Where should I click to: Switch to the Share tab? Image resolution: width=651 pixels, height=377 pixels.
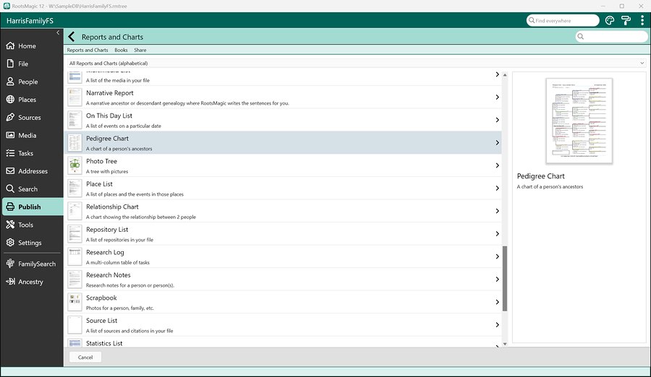pyautogui.click(x=140, y=50)
